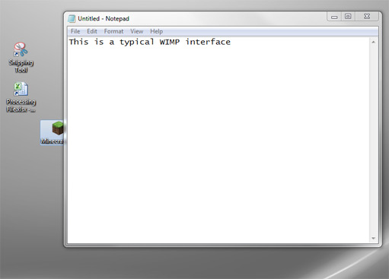
Task: Close the Untitled Notepad window
Action: (367, 17)
